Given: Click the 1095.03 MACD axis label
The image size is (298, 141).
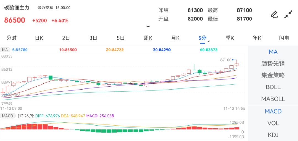Looking at the screenshot, I should [x=237, y=123].
